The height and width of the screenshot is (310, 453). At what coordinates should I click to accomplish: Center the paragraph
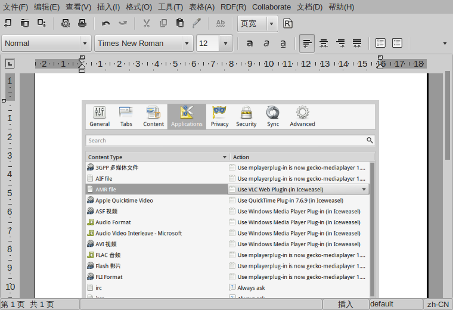coord(324,44)
